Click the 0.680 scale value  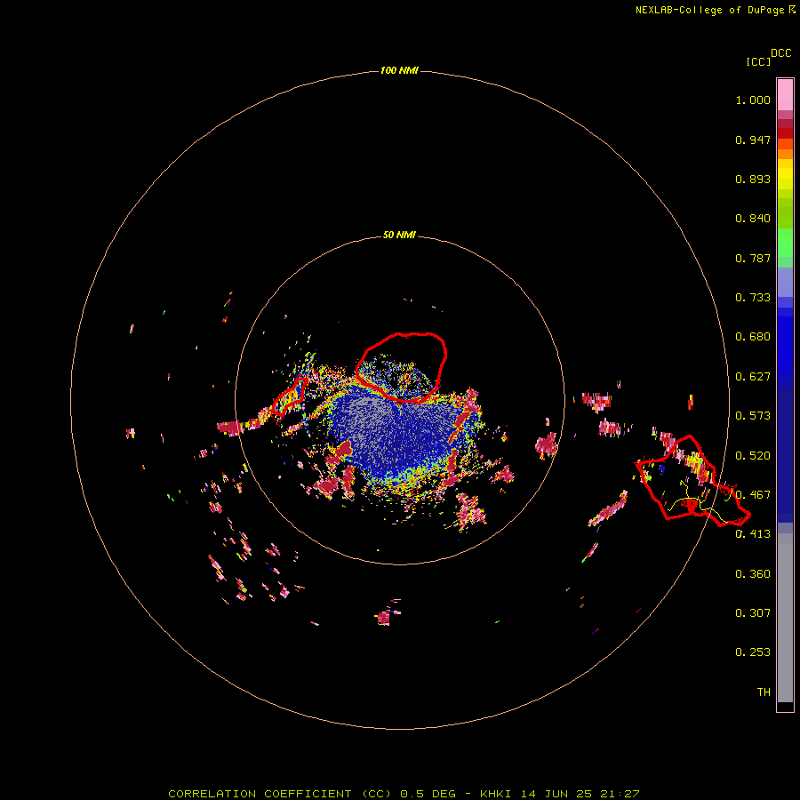753,337
